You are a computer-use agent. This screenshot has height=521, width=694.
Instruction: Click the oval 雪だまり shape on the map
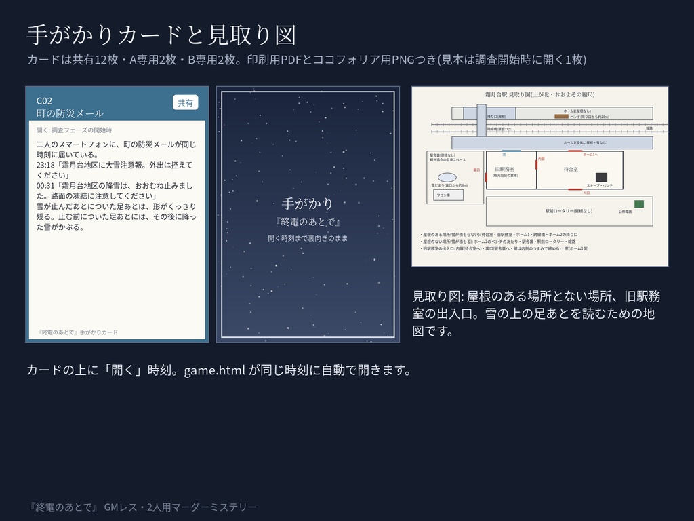click(x=447, y=177)
